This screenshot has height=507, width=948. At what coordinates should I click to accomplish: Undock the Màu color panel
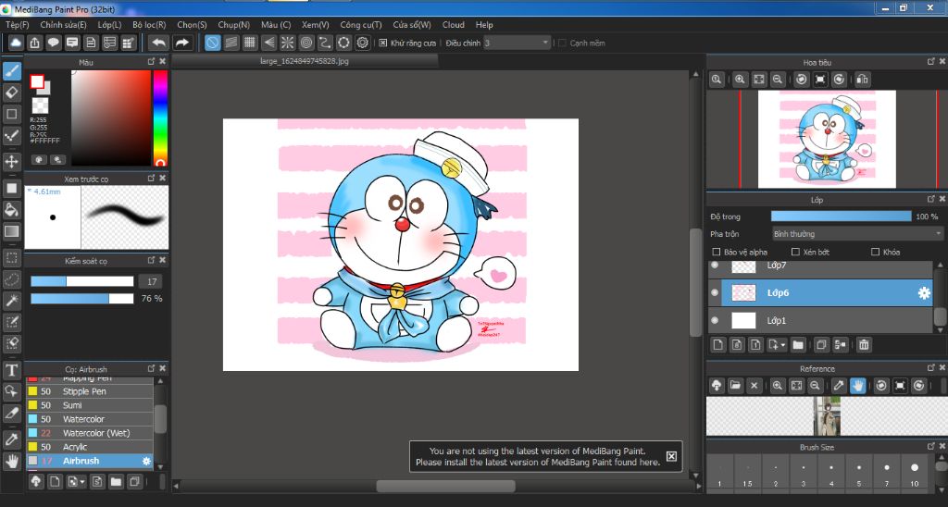pos(151,62)
